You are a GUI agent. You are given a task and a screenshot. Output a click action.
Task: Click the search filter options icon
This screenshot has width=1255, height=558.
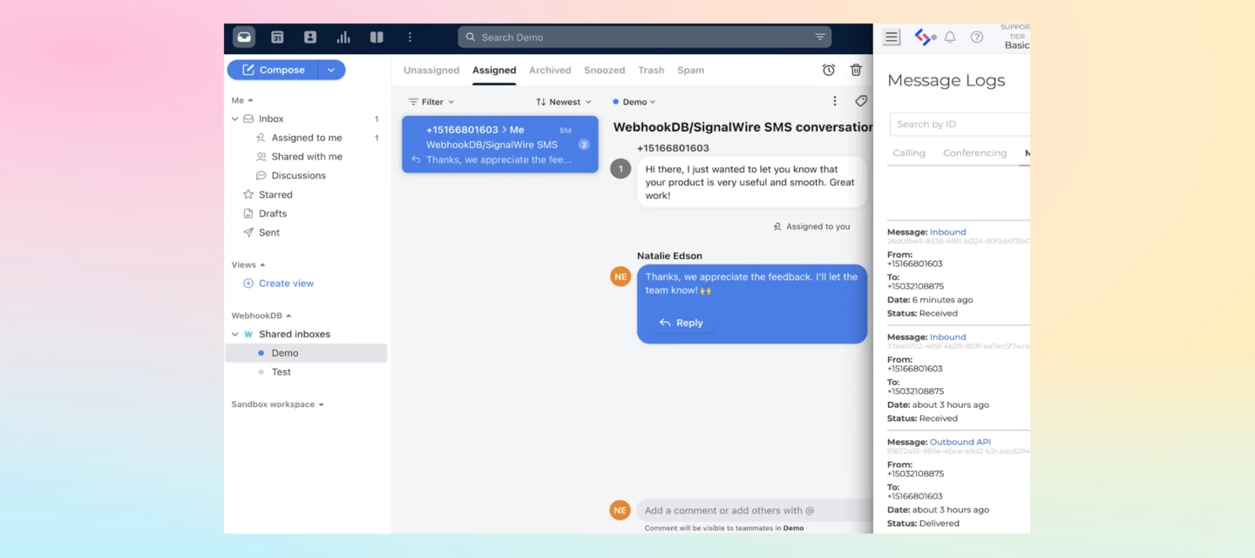click(820, 37)
